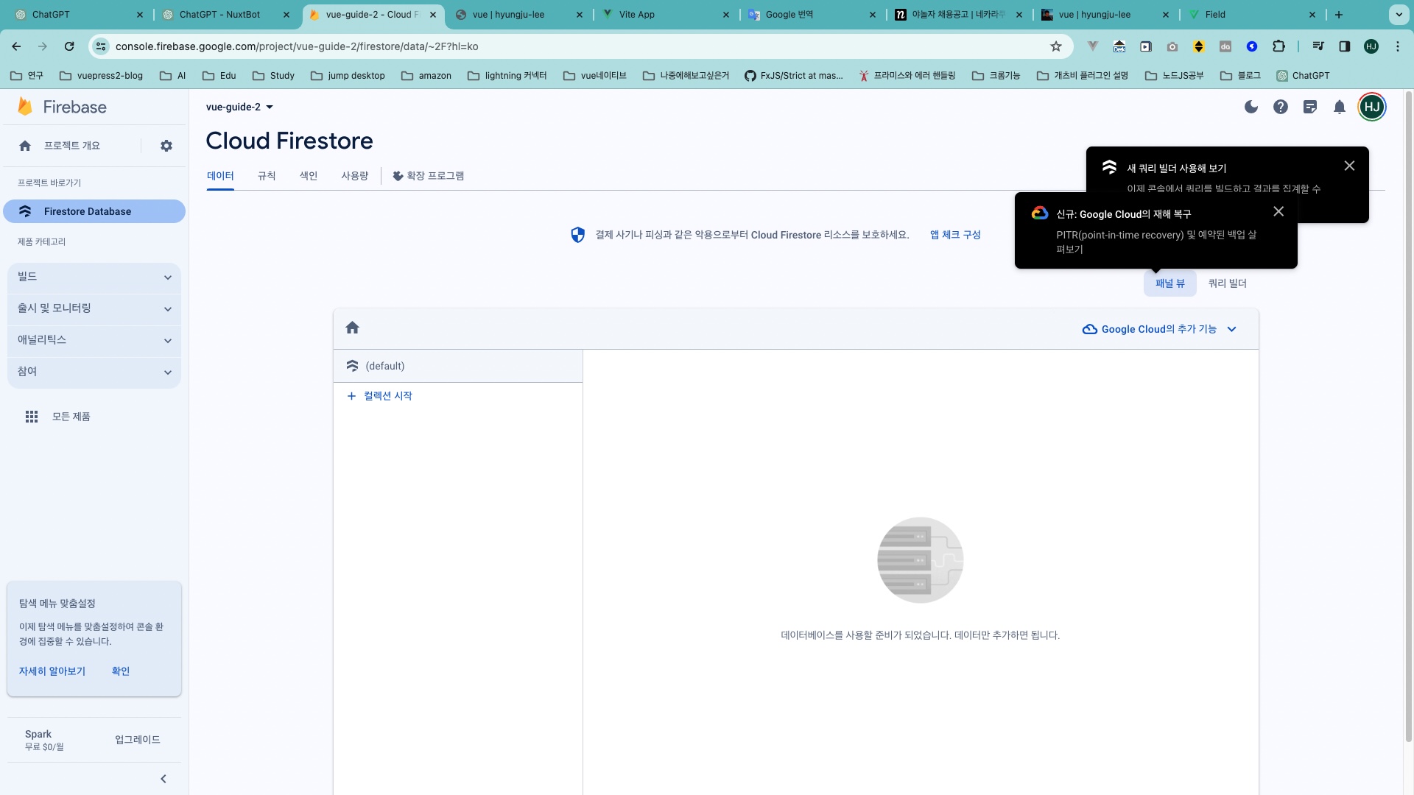Open Chrome three-dot menu
The height and width of the screenshot is (795, 1414).
pos(1398,46)
